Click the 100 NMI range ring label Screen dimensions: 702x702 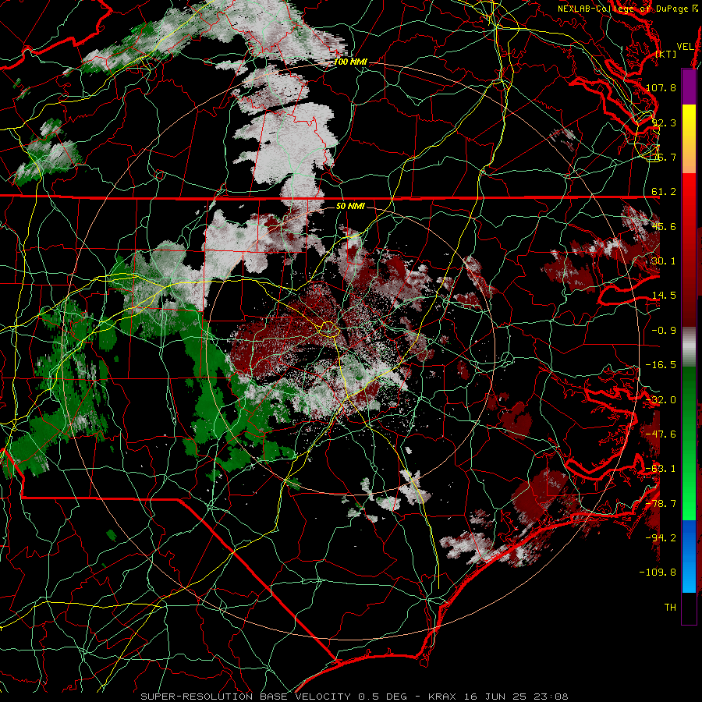click(350, 62)
